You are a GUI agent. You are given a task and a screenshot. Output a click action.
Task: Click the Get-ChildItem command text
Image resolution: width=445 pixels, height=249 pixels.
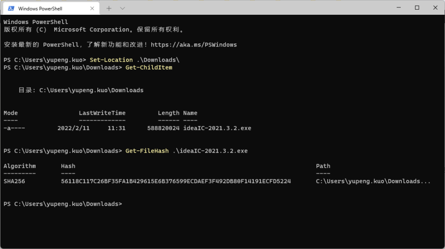tap(149, 68)
